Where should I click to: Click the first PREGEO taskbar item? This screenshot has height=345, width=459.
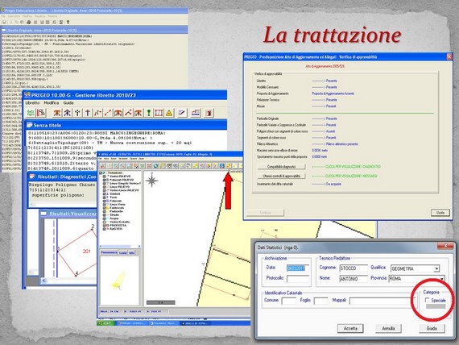(132, 323)
